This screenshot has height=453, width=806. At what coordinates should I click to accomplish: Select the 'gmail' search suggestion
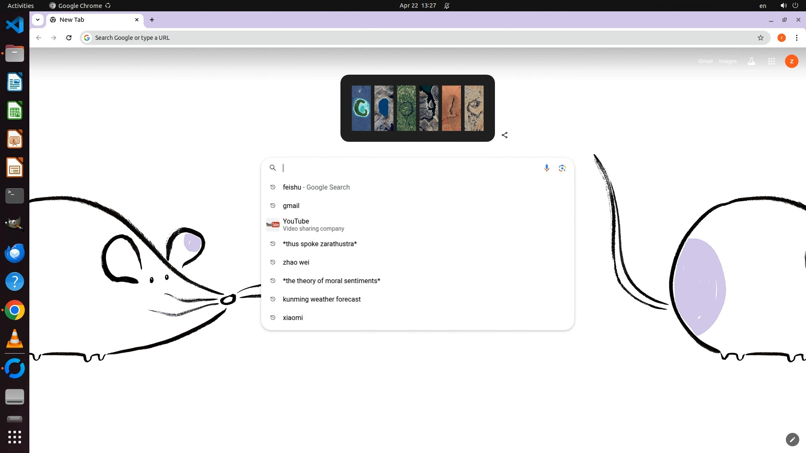pyautogui.click(x=291, y=206)
